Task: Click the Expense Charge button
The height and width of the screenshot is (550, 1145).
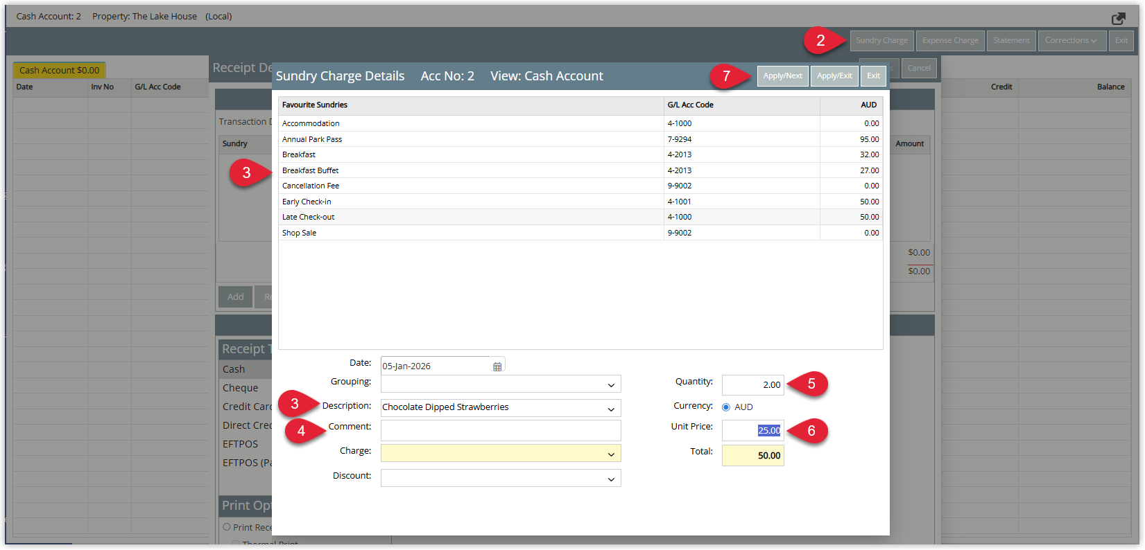Action: point(950,40)
